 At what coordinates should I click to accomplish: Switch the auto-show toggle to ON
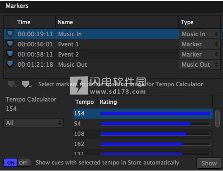click(10, 163)
